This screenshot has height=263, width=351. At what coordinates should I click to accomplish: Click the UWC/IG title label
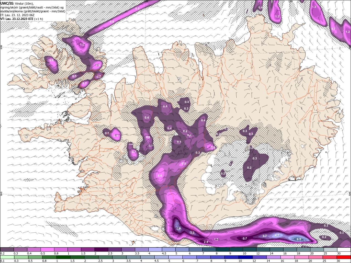[x=7, y=3]
